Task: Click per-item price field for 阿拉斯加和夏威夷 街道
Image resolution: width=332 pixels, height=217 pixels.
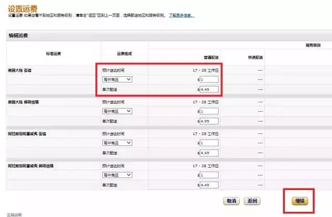Action: (209, 143)
